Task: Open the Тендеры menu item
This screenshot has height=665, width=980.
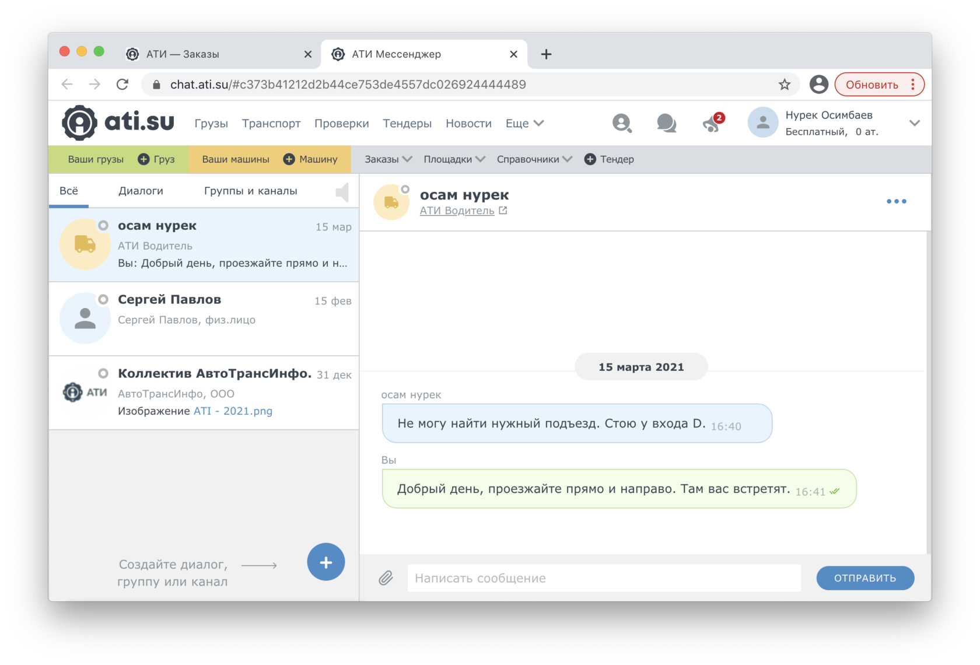Action: pos(407,123)
